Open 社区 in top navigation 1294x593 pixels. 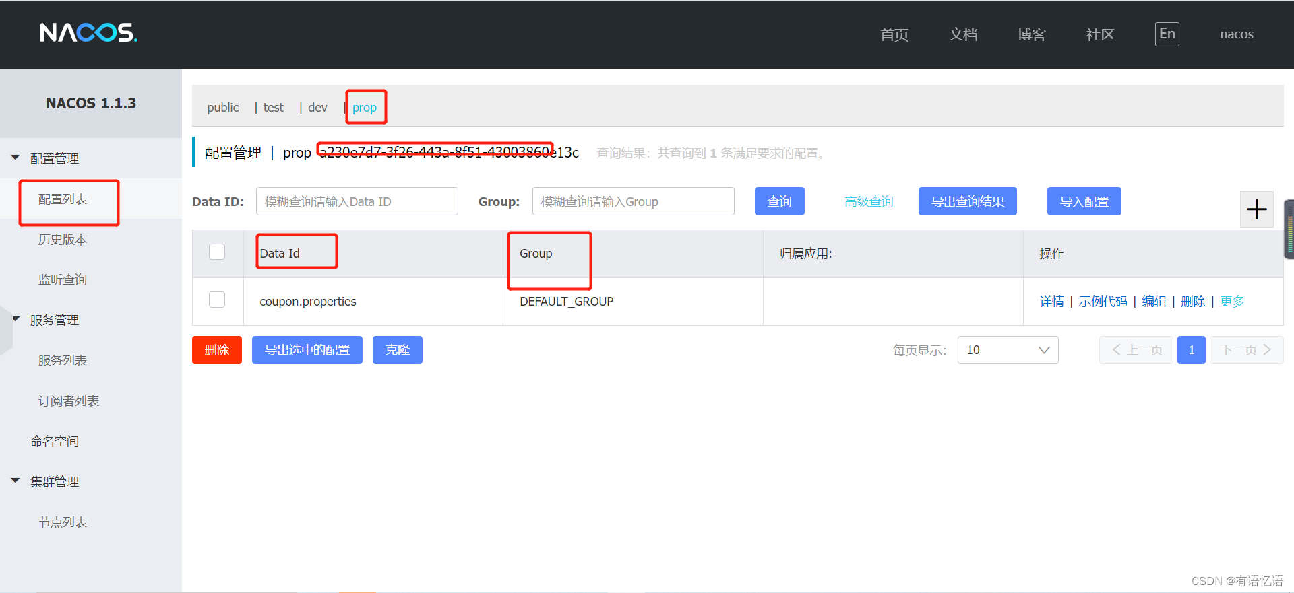coord(1101,35)
